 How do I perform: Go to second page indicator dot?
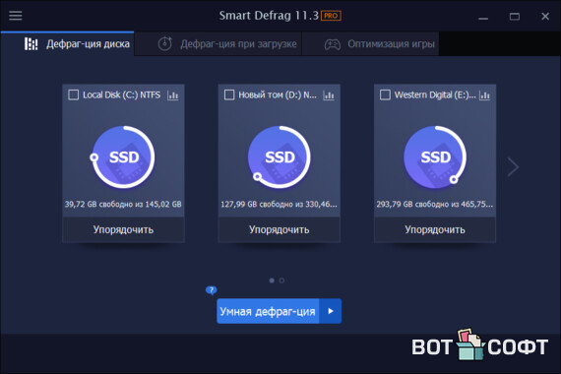point(281,280)
